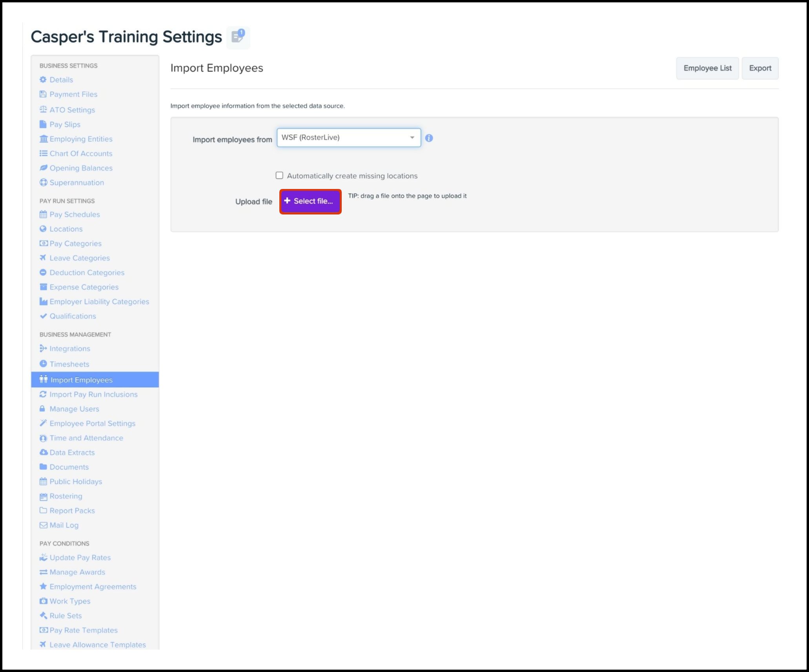Click the Timesheets clock icon
The height and width of the screenshot is (672, 809).
coord(43,364)
